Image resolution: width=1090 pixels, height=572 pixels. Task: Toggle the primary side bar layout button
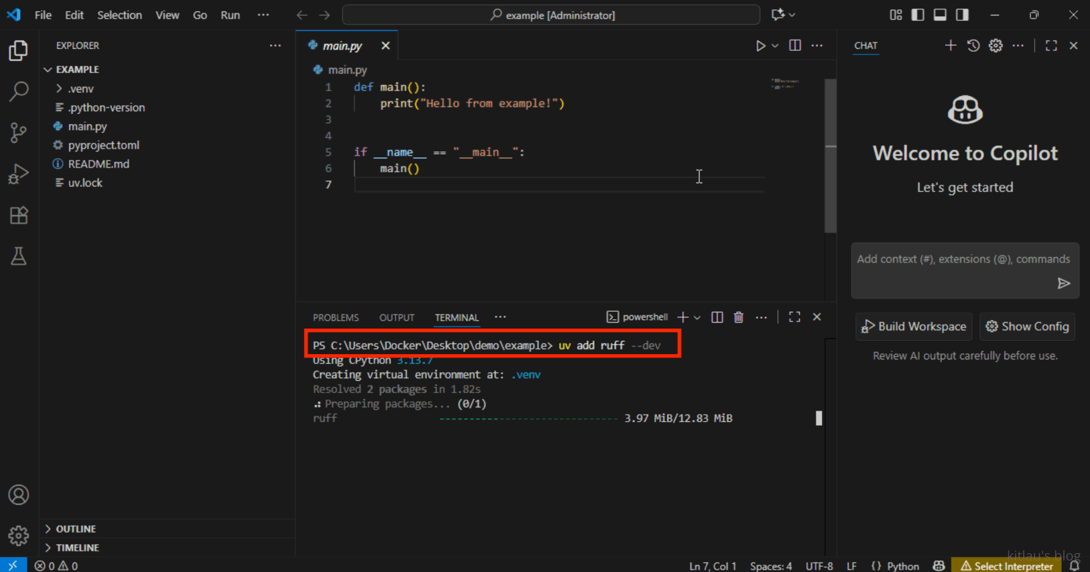point(918,15)
